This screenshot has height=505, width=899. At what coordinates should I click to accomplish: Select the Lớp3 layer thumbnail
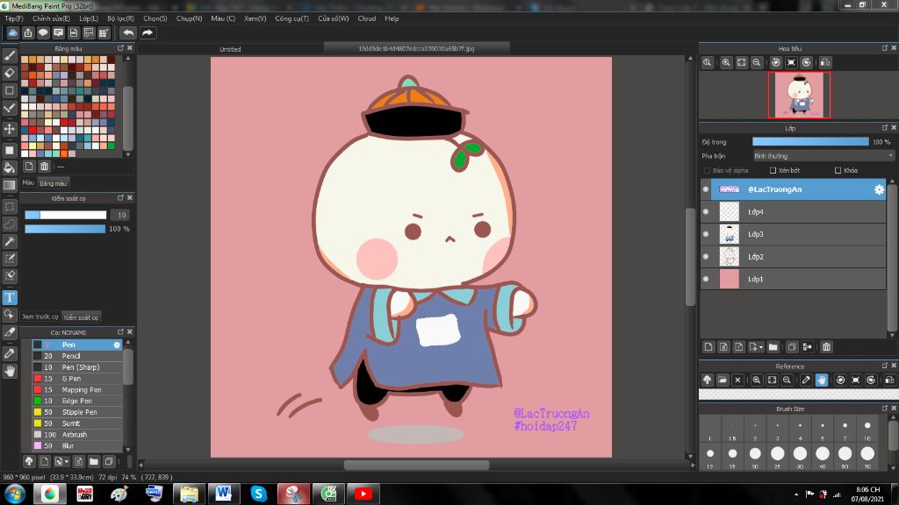[730, 234]
